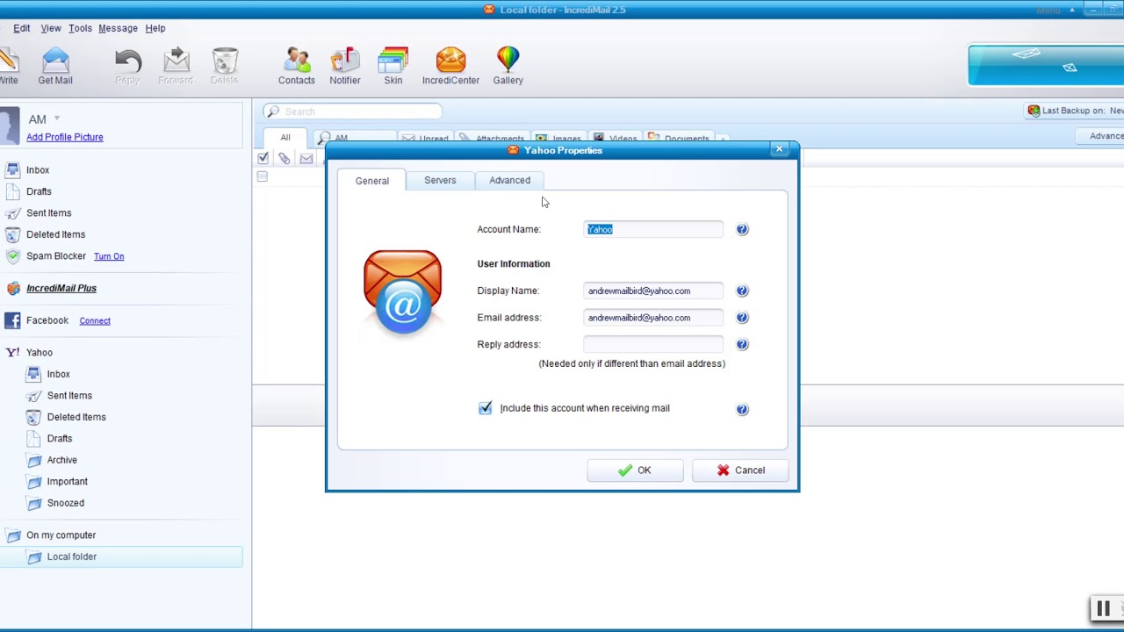Open the Yahoo Inbox folder
The image size is (1124, 632).
(x=59, y=374)
